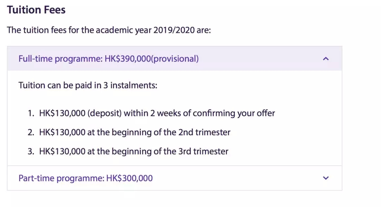Click 'within 2 weeks of confirming your offer'
This screenshot has width=381, height=207.
click(x=199, y=113)
